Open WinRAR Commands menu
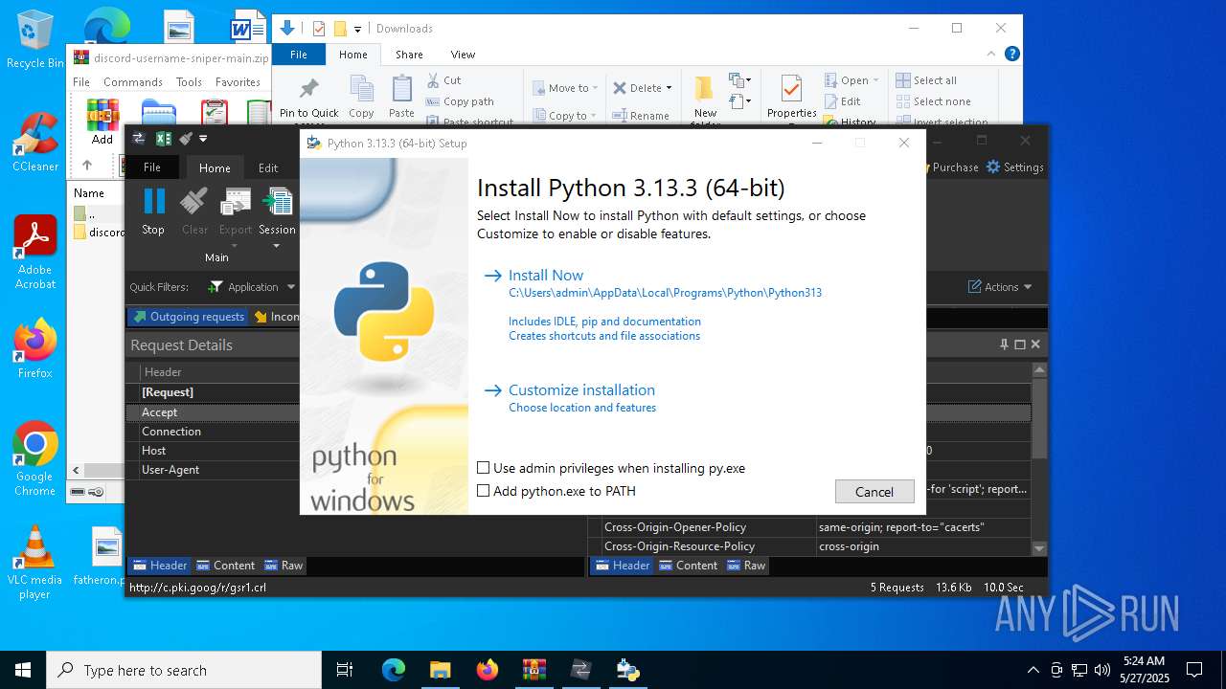This screenshot has height=689, width=1226. (x=133, y=82)
